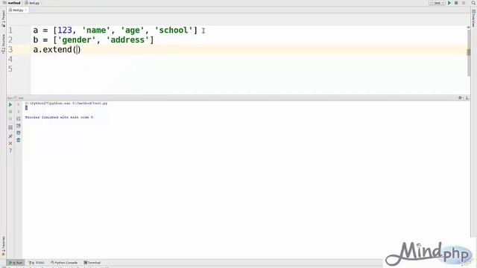Click test.py breadcrumb in navigation bar
Screen dimensions: 477x268
32,3
